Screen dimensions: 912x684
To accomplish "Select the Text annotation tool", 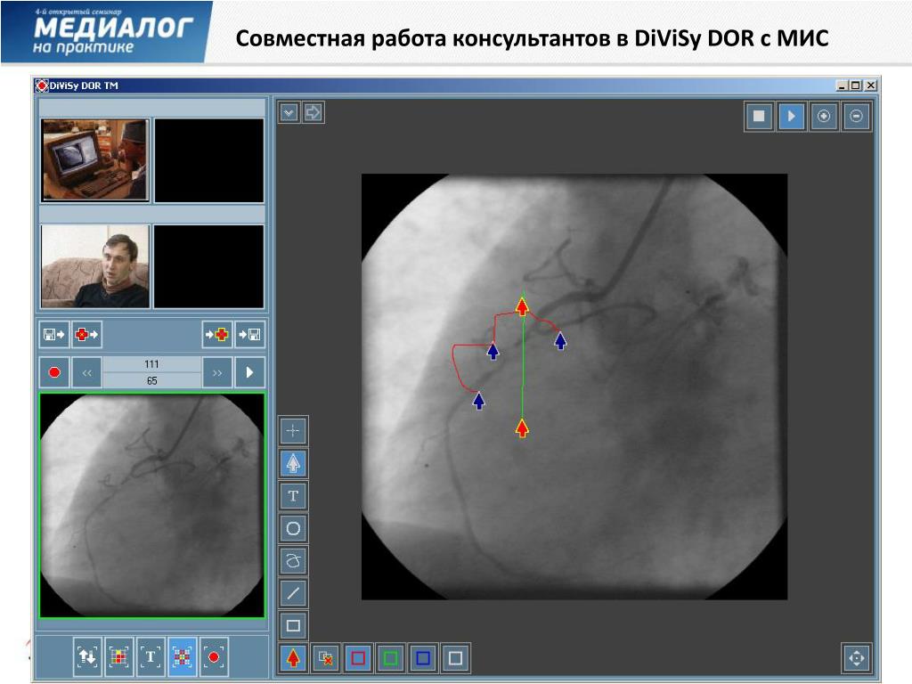I will 293,496.
